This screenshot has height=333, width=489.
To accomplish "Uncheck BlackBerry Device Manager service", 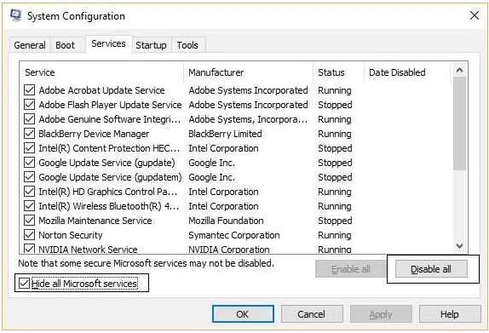I will click(x=29, y=134).
